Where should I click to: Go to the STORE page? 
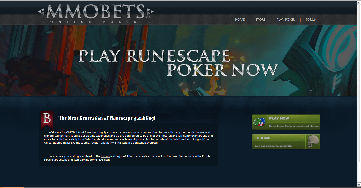pos(260,20)
